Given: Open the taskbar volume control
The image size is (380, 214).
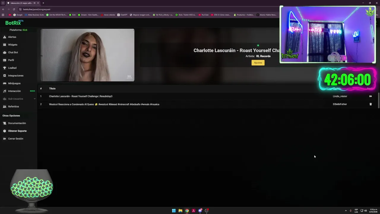Looking at the screenshot, I should [x=365, y=211].
